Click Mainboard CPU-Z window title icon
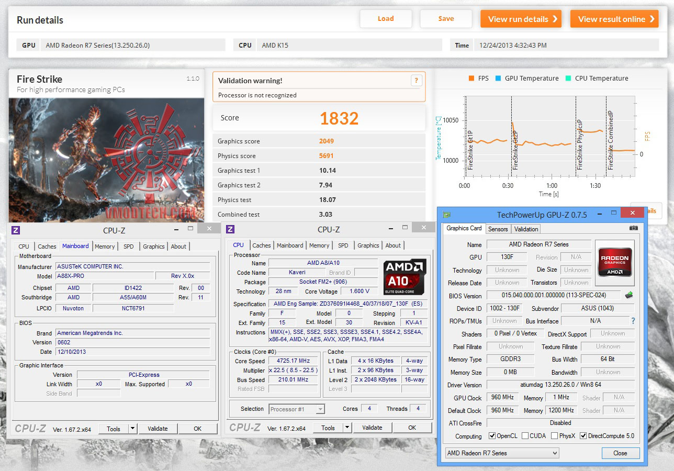This screenshot has height=471, width=674. [x=16, y=230]
